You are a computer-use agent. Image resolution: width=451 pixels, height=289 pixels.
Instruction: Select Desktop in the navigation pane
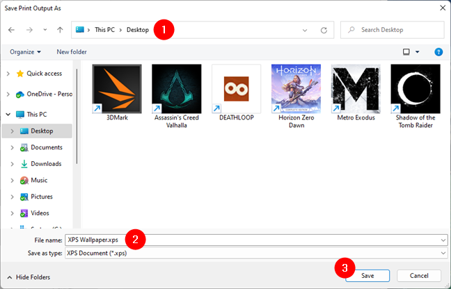tap(42, 131)
